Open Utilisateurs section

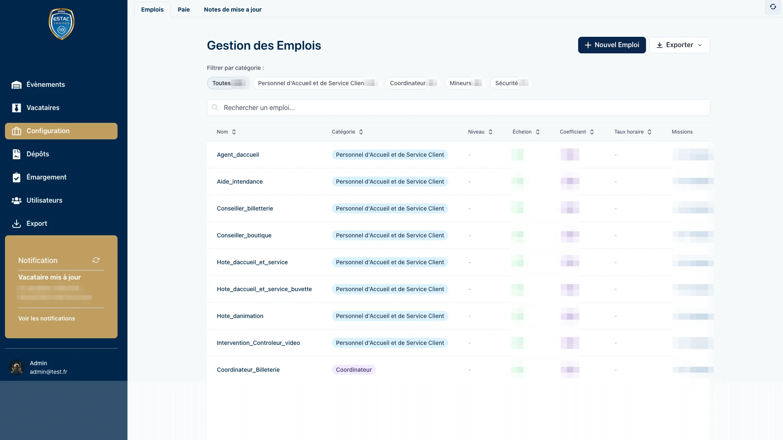click(x=61, y=201)
